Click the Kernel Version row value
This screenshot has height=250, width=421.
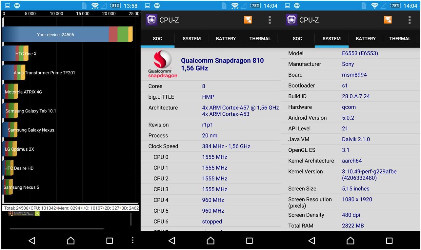[369, 175]
